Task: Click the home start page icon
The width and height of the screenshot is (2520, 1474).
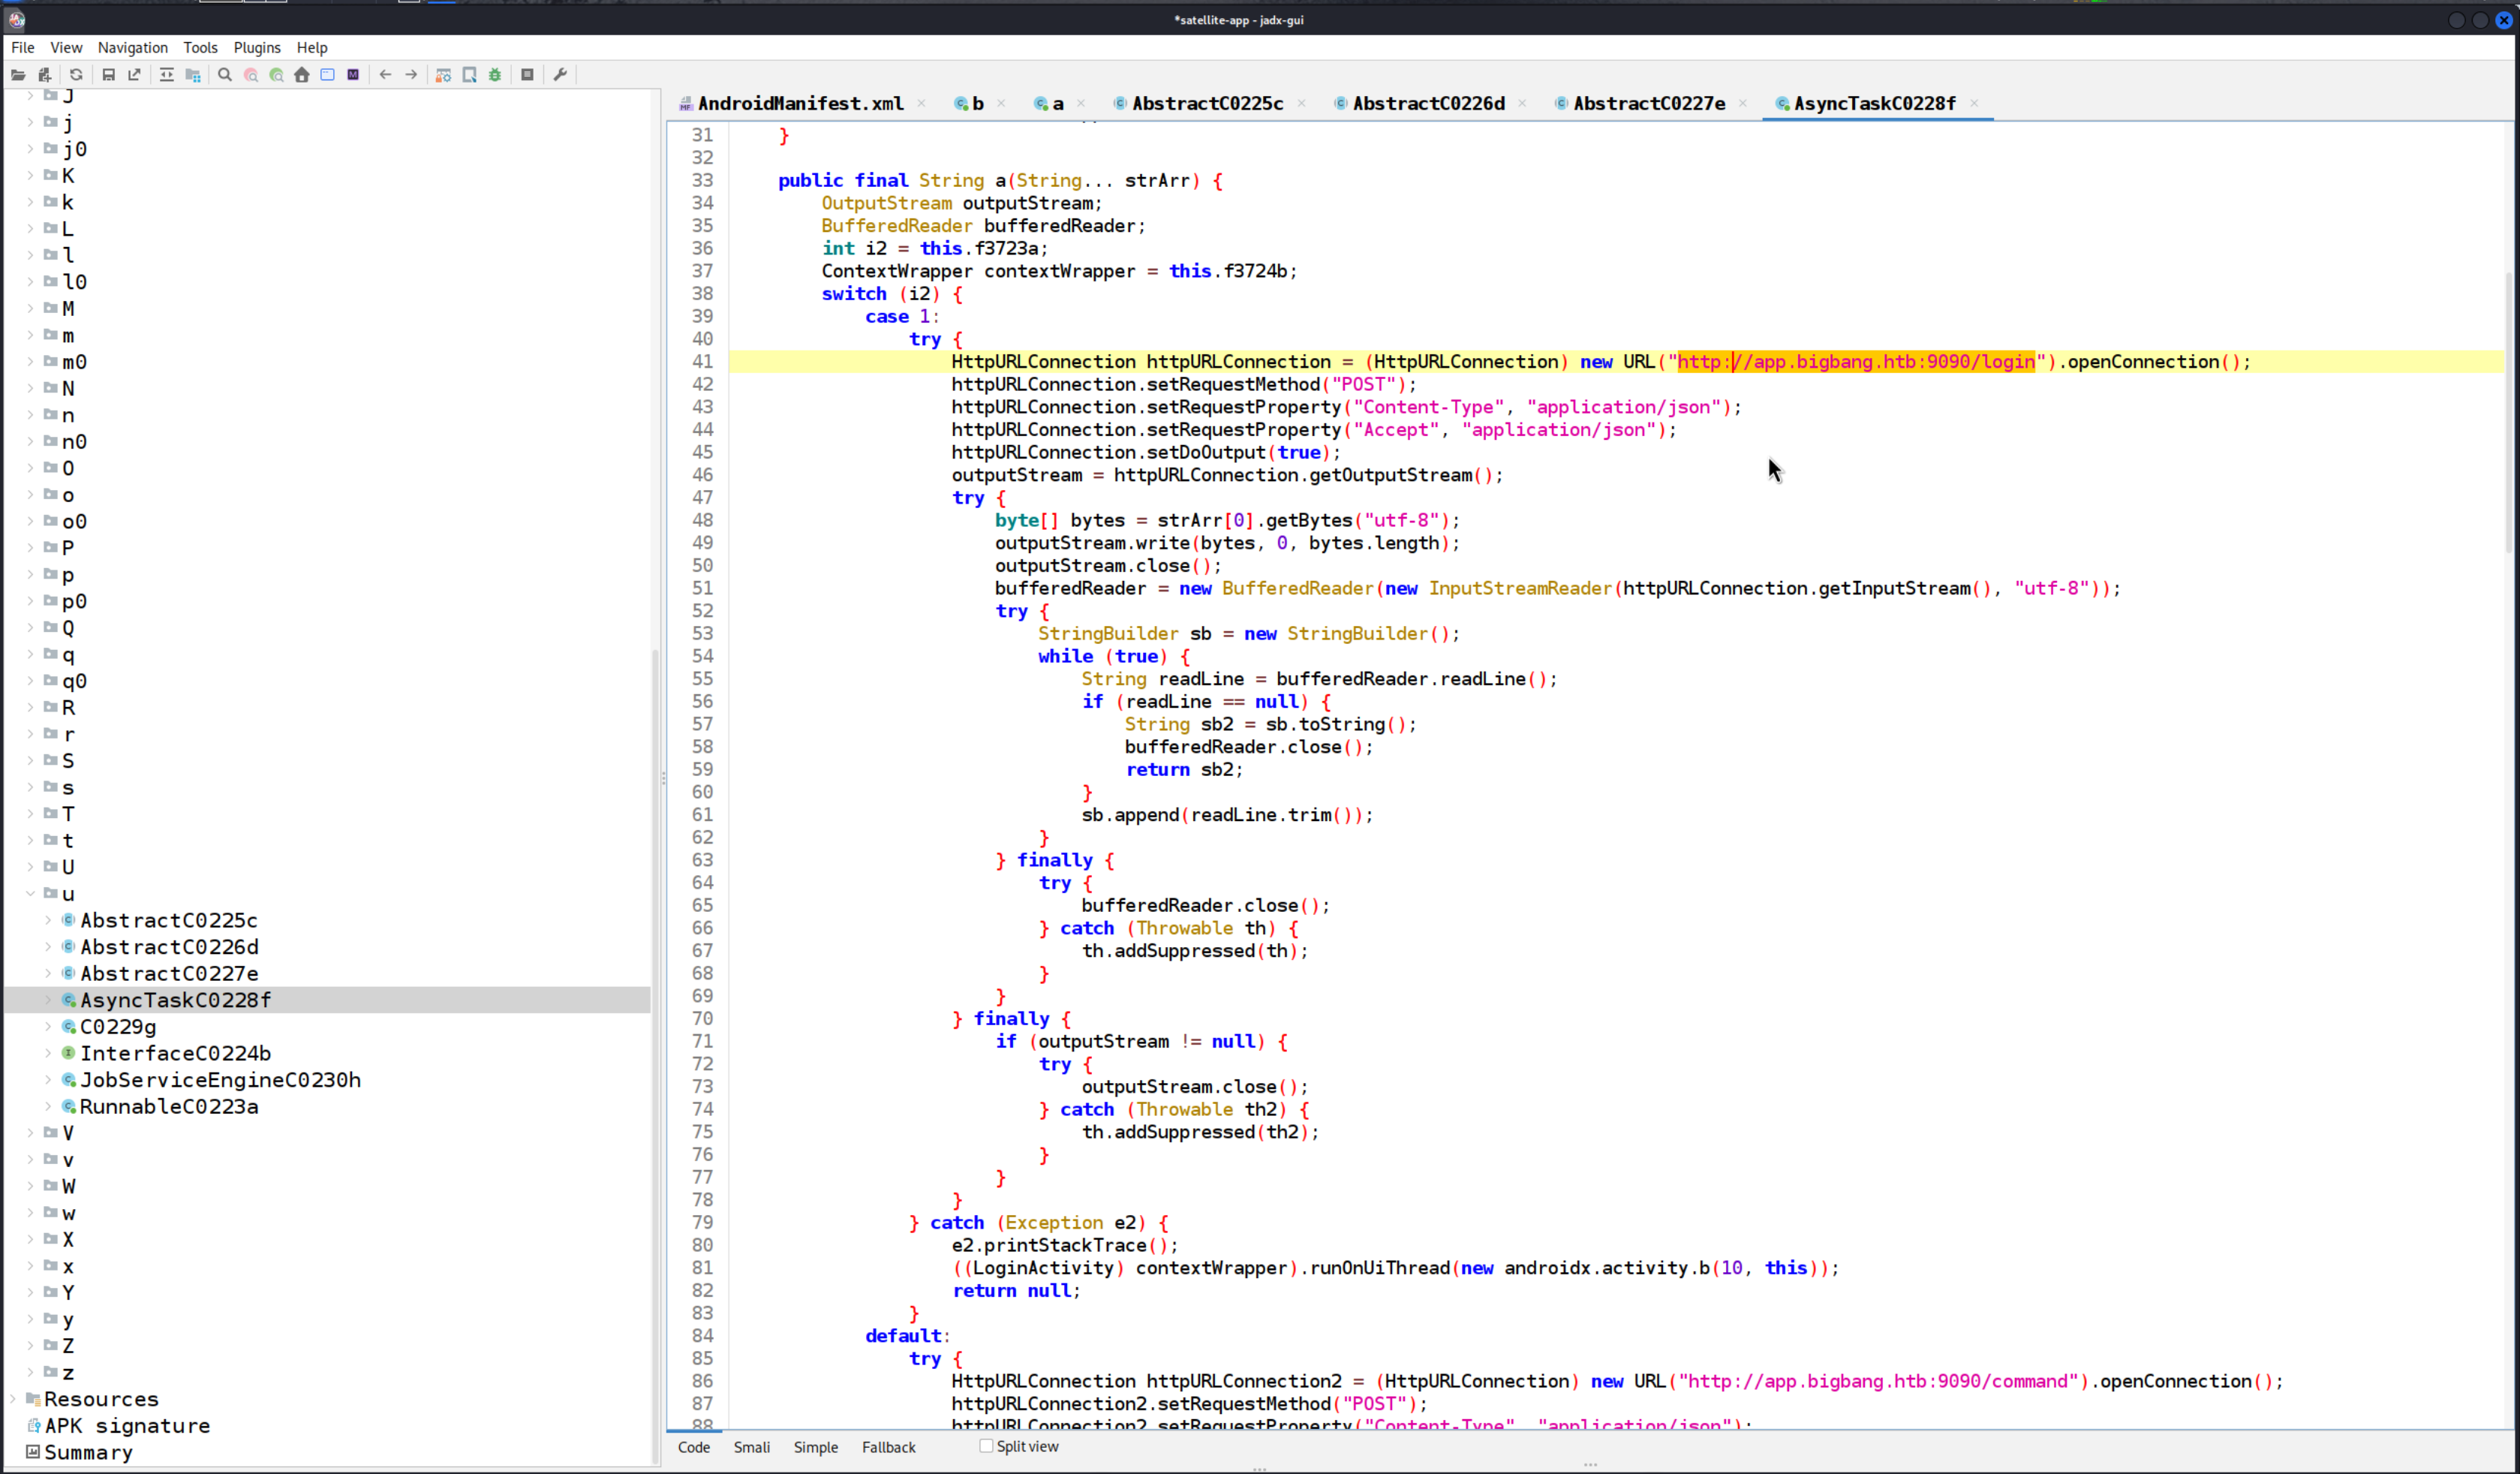Action: (x=302, y=75)
